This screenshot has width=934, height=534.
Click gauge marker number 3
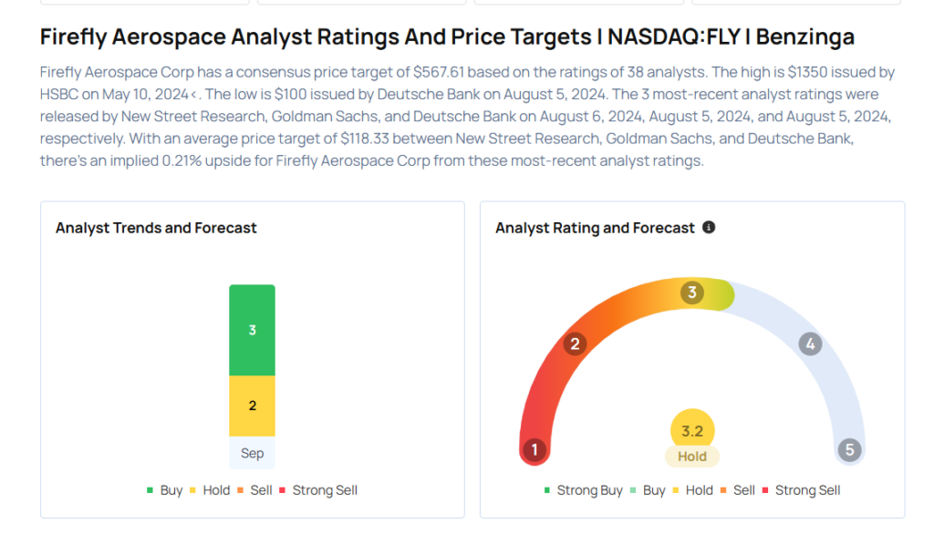coord(692,293)
